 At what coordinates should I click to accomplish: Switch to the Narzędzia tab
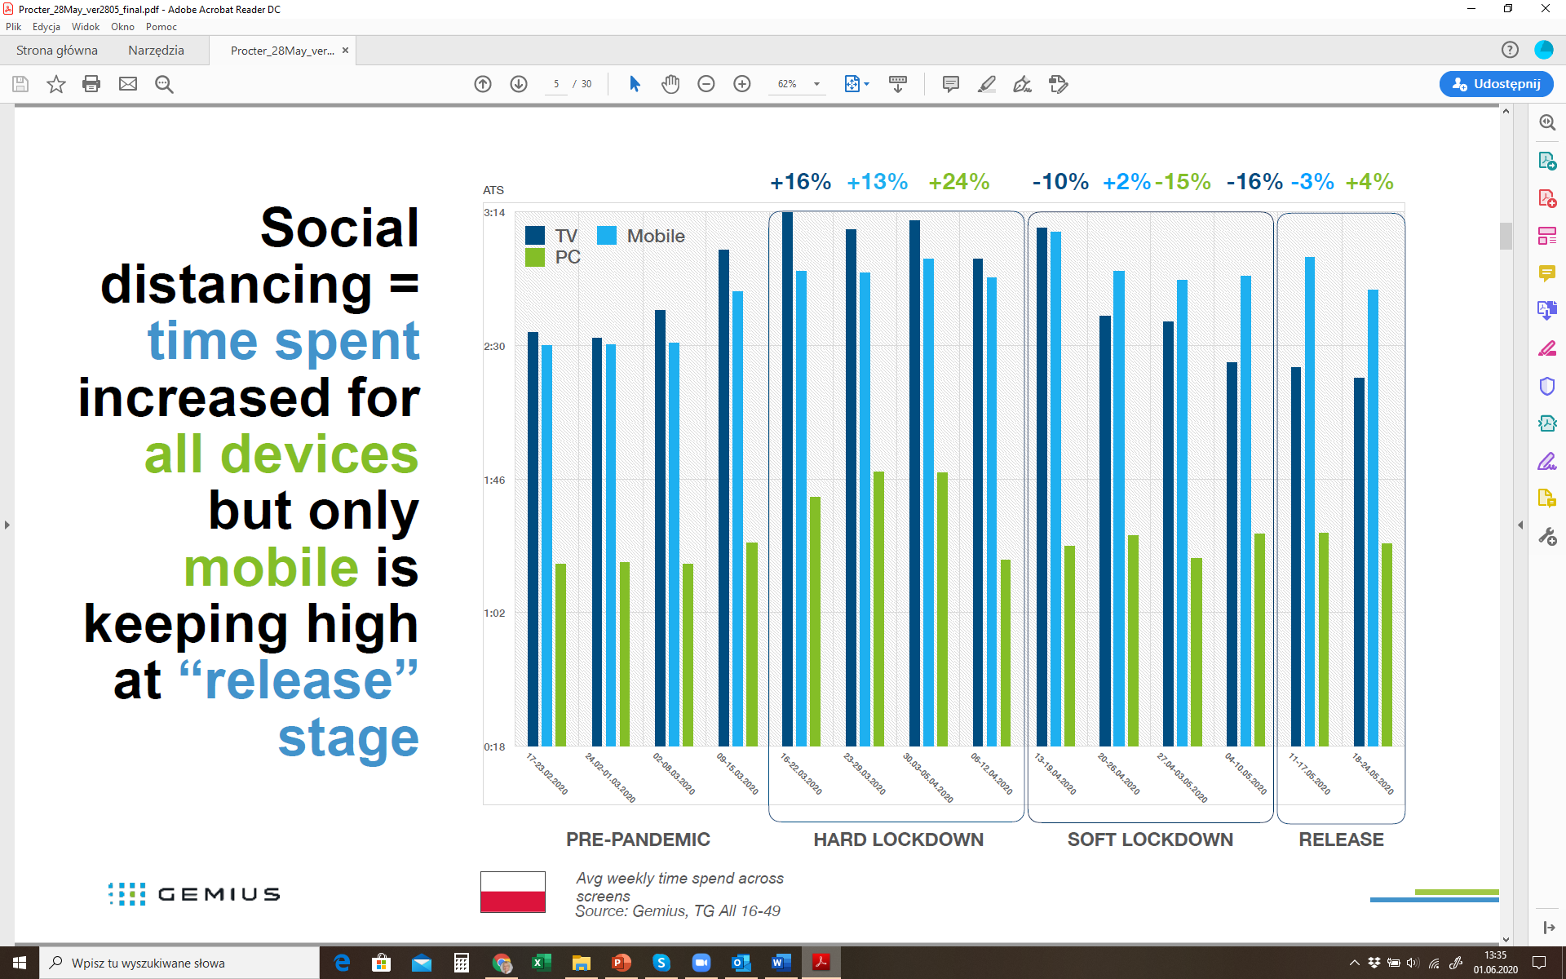pos(156,51)
